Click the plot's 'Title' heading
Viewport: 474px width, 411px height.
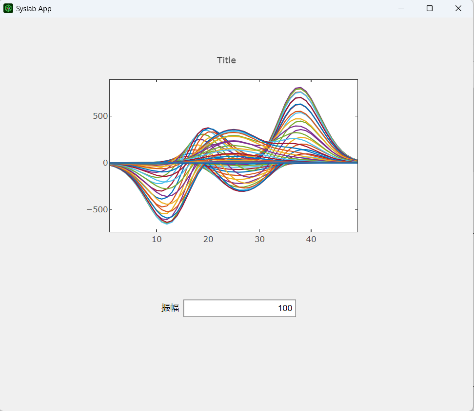point(226,60)
